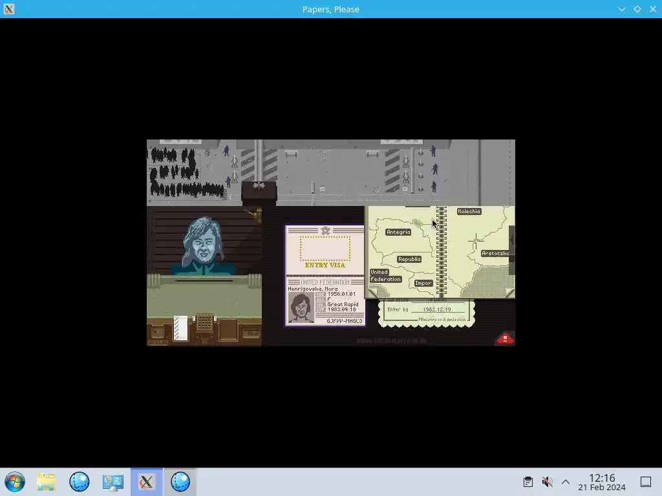This screenshot has width=662, height=496.
Task: Click the Enter by date 1982.12.19
Action: 436,309
